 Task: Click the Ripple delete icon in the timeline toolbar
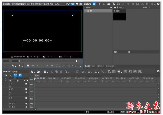(78, 71)
